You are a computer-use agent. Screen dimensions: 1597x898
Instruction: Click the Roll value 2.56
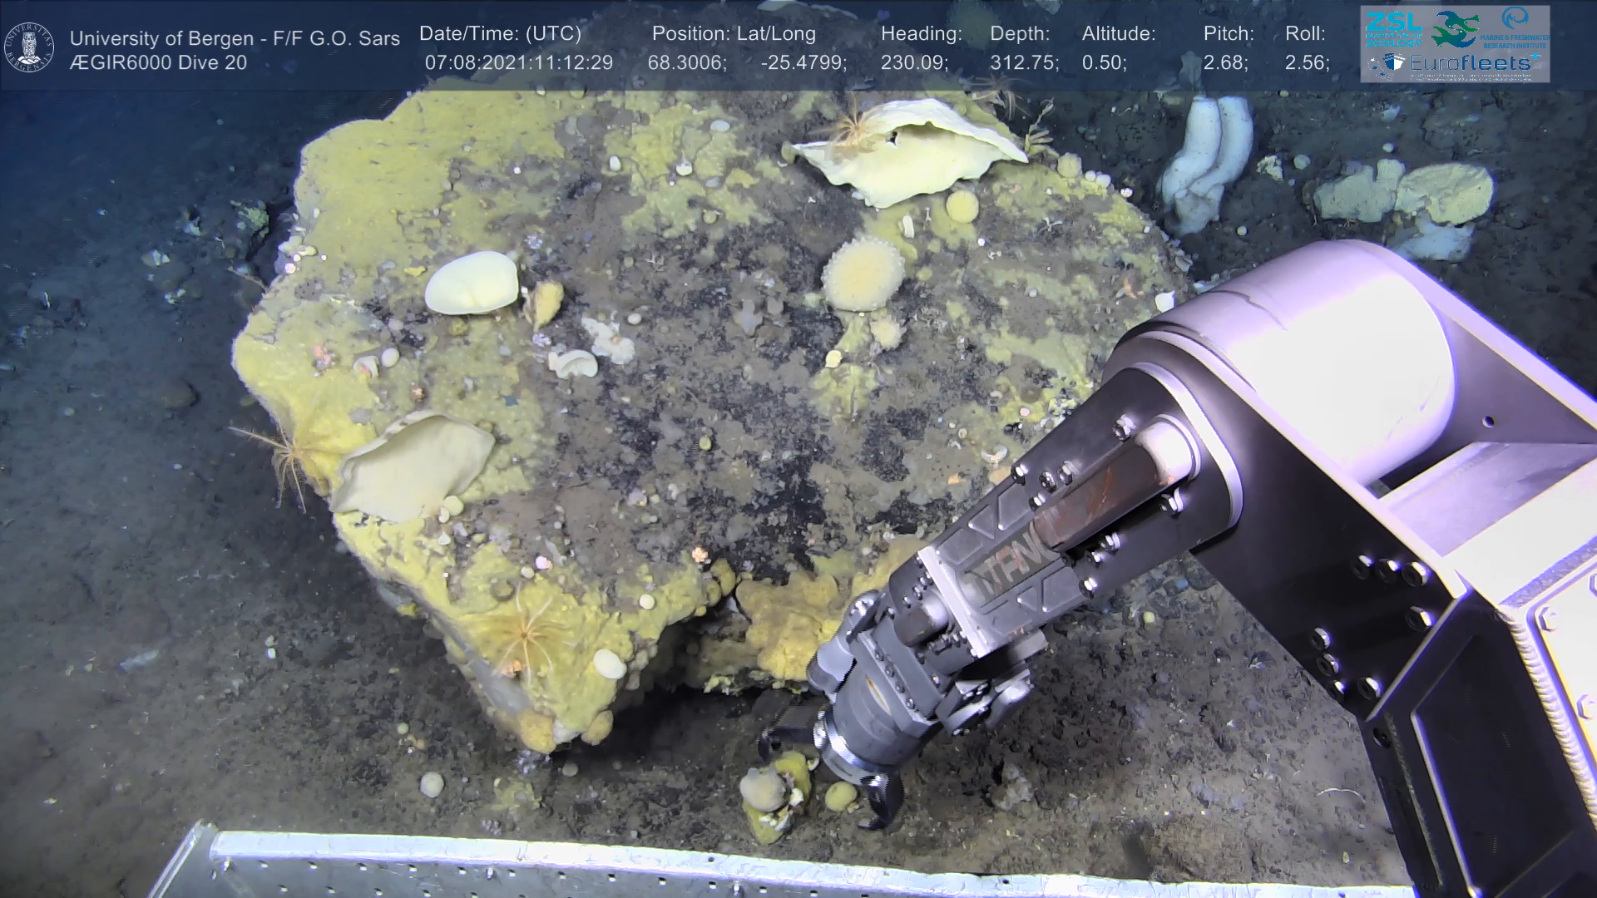pos(1307,63)
